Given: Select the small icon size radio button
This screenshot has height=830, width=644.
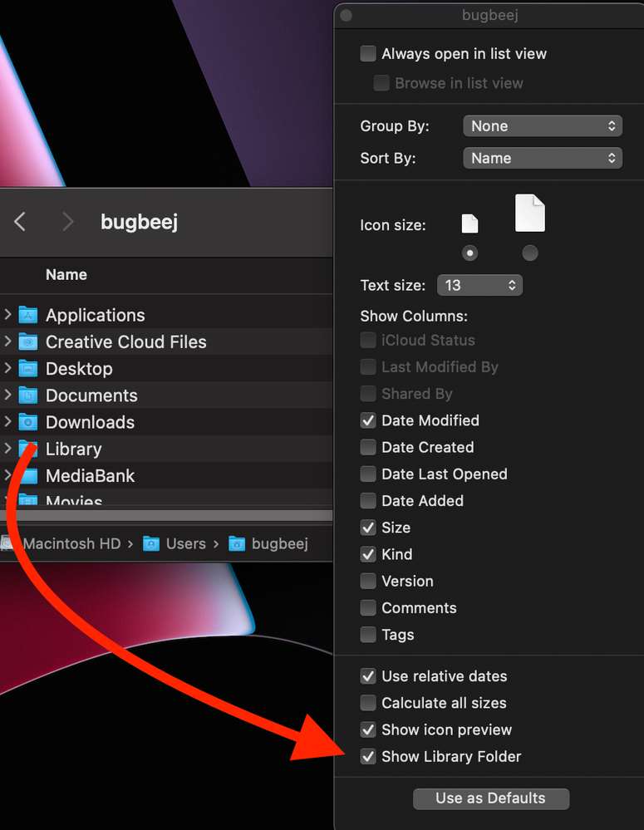Looking at the screenshot, I should point(469,253).
